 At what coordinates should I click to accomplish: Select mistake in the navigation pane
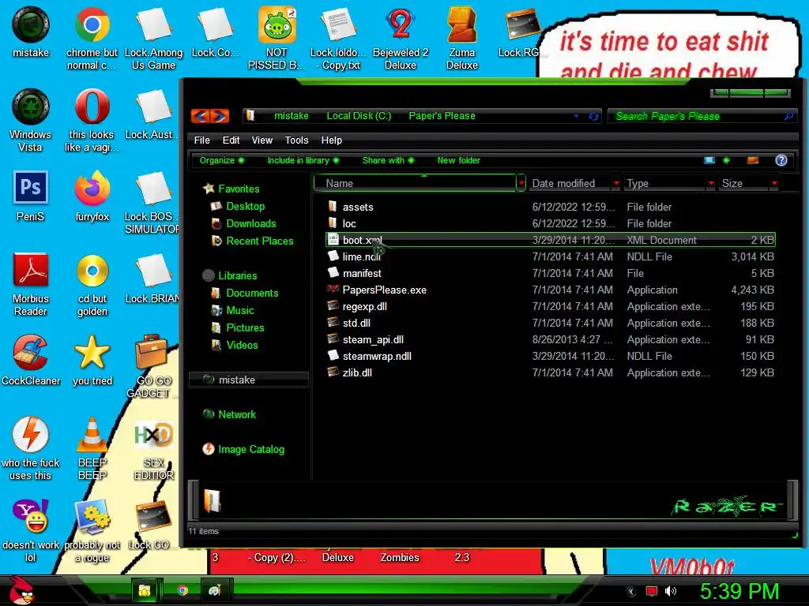click(249, 380)
